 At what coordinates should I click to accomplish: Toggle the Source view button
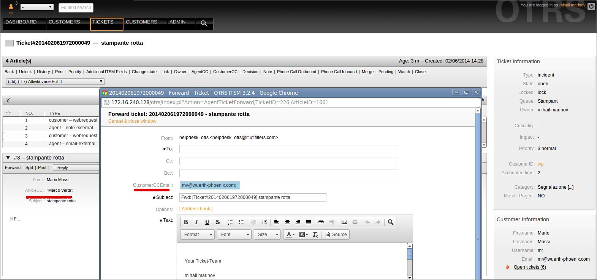pyautogui.click(x=336, y=235)
